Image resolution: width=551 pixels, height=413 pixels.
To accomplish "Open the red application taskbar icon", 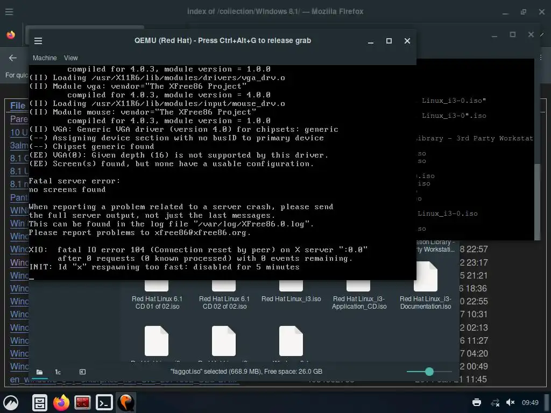I will (82, 402).
